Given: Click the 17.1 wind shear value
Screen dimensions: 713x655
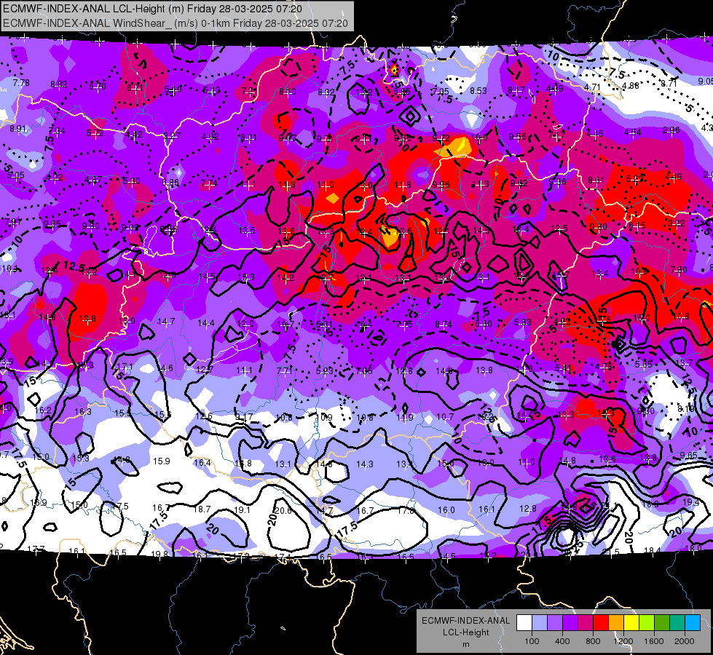Looking at the screenshot, I should pyautogui.click(x=125, y=366).
